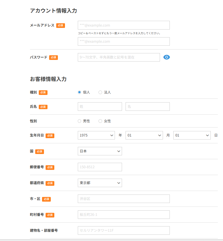Image resolution: width=223 pixels, height=241 pixels.
Task: Click the 必須 badge beside メールアドレス
Action: coord(61,25)
